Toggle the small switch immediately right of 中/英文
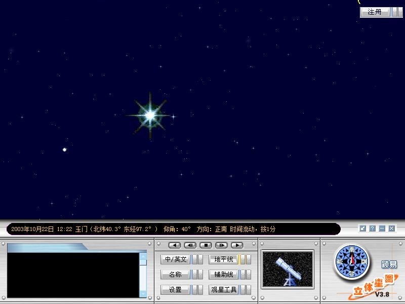Viewport: 405px width, 304px height. [195, 259]
